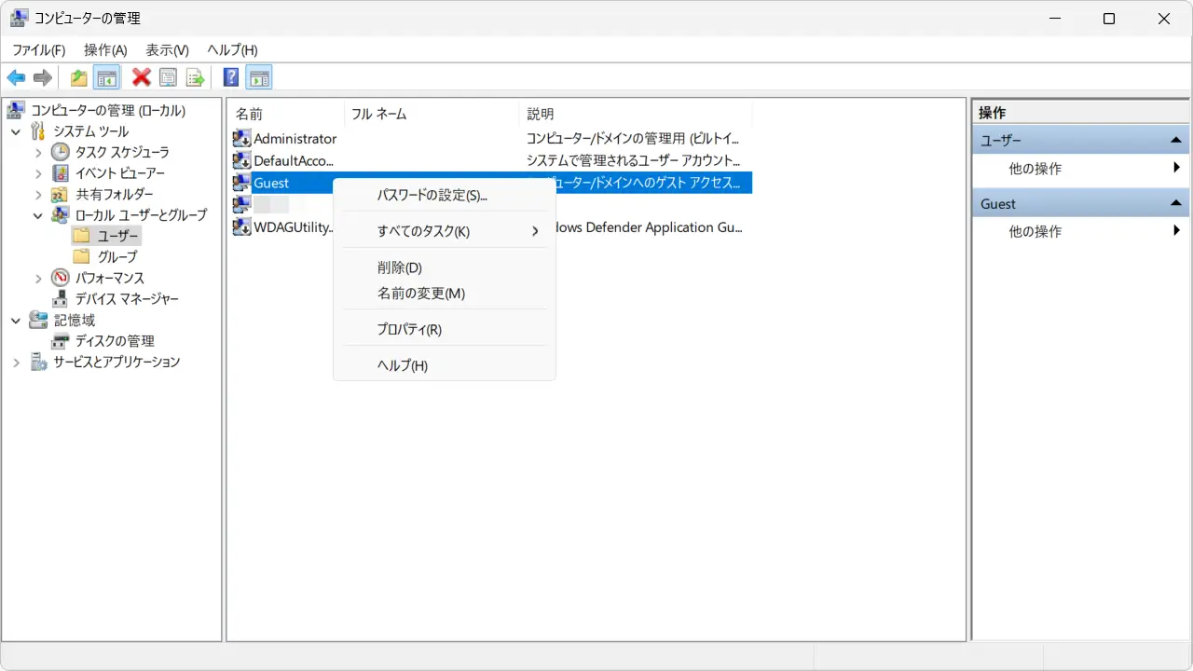Select the ユーザー folder in tree
The image size is (1193, 671).
click(118, 236)
